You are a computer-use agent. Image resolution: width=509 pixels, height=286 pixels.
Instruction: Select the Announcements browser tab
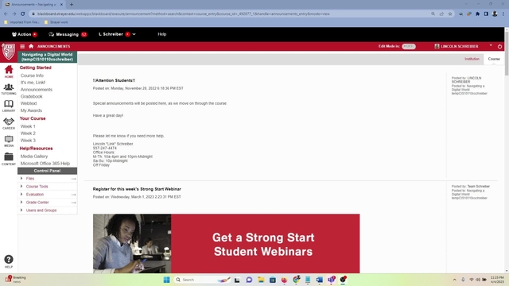34,5
